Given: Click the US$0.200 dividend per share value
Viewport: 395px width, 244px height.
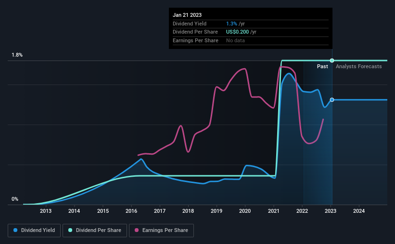Looking at the screenshot, I should point(237,32).
